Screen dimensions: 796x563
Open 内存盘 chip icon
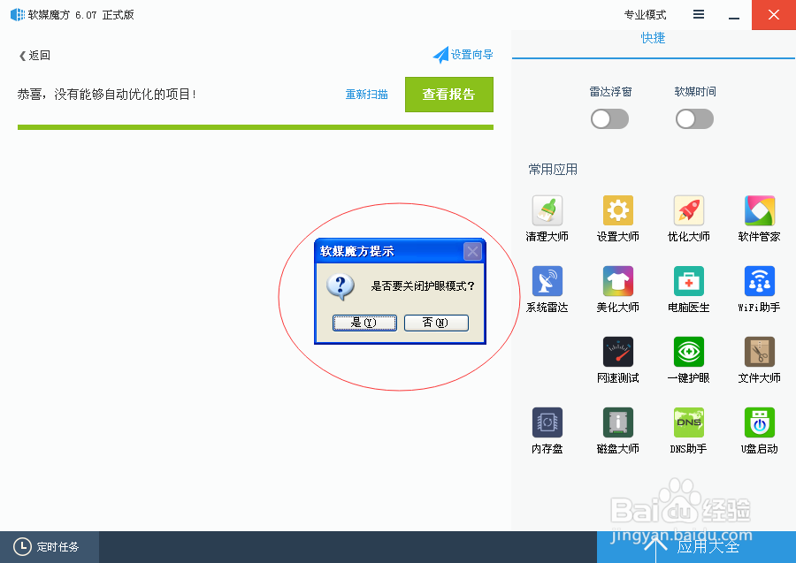pos(547,422)
